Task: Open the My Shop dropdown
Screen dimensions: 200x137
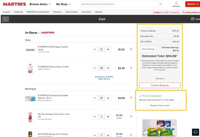Action: pyautogui.click(x=63, y=4)
